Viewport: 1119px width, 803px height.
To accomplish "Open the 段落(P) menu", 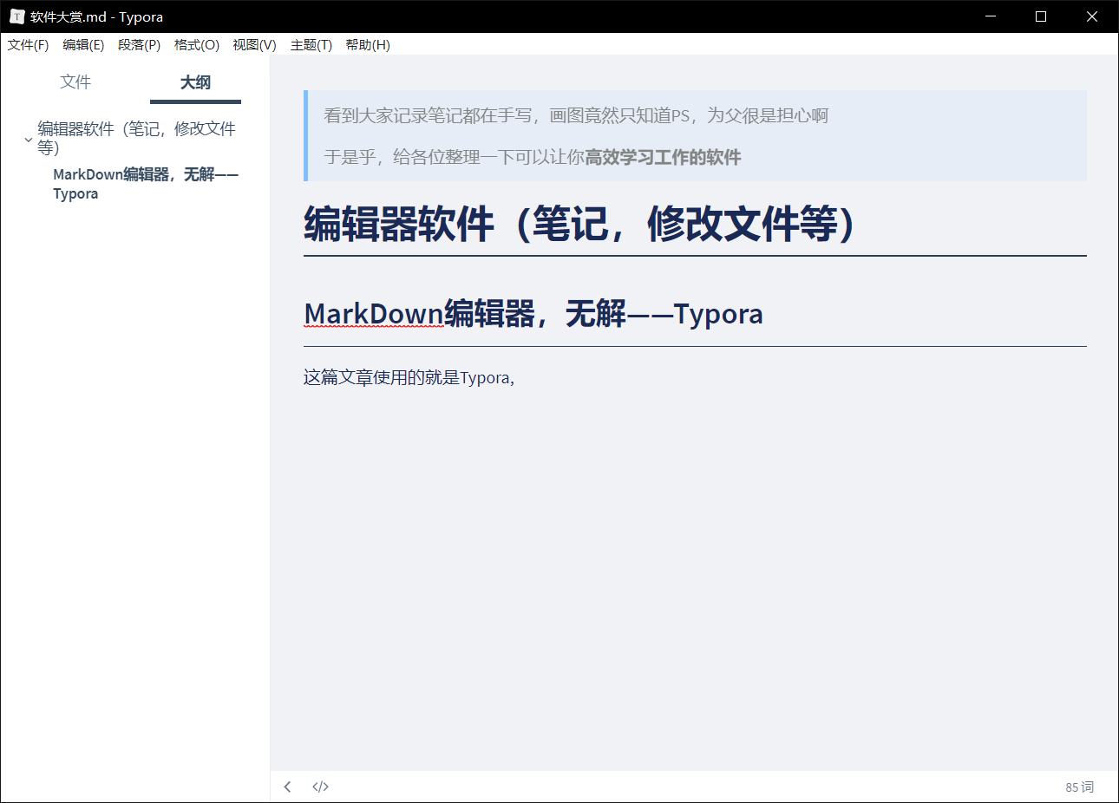I will coord(139,45).
